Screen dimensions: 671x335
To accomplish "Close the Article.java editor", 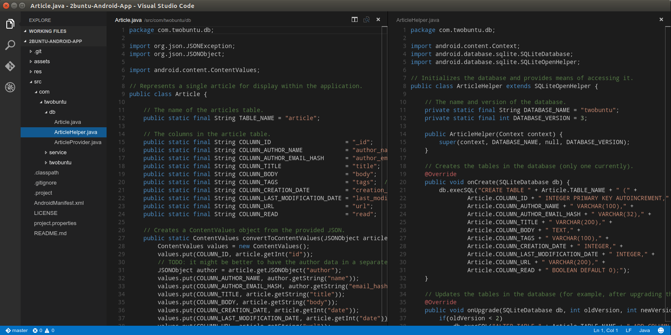I will [378, 19].
